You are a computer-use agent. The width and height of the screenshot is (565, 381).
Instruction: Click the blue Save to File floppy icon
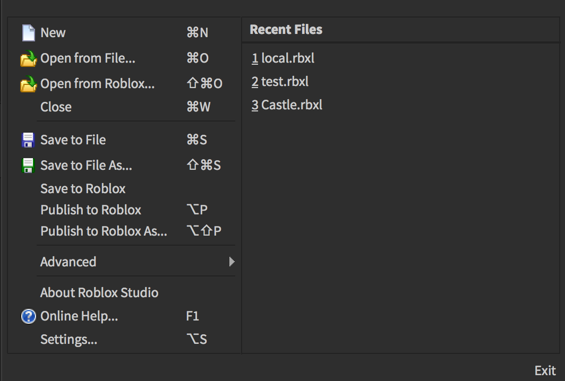click(28, 140)
